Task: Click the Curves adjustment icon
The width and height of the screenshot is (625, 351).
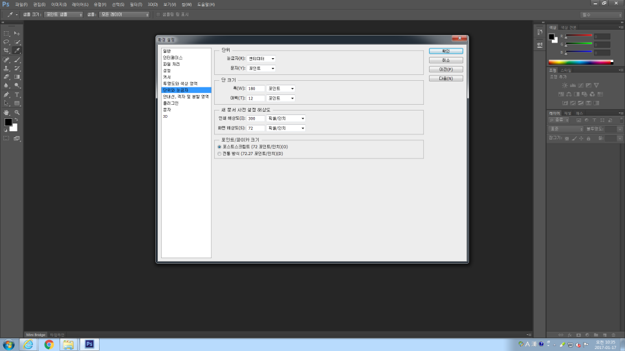Action: 581,85
